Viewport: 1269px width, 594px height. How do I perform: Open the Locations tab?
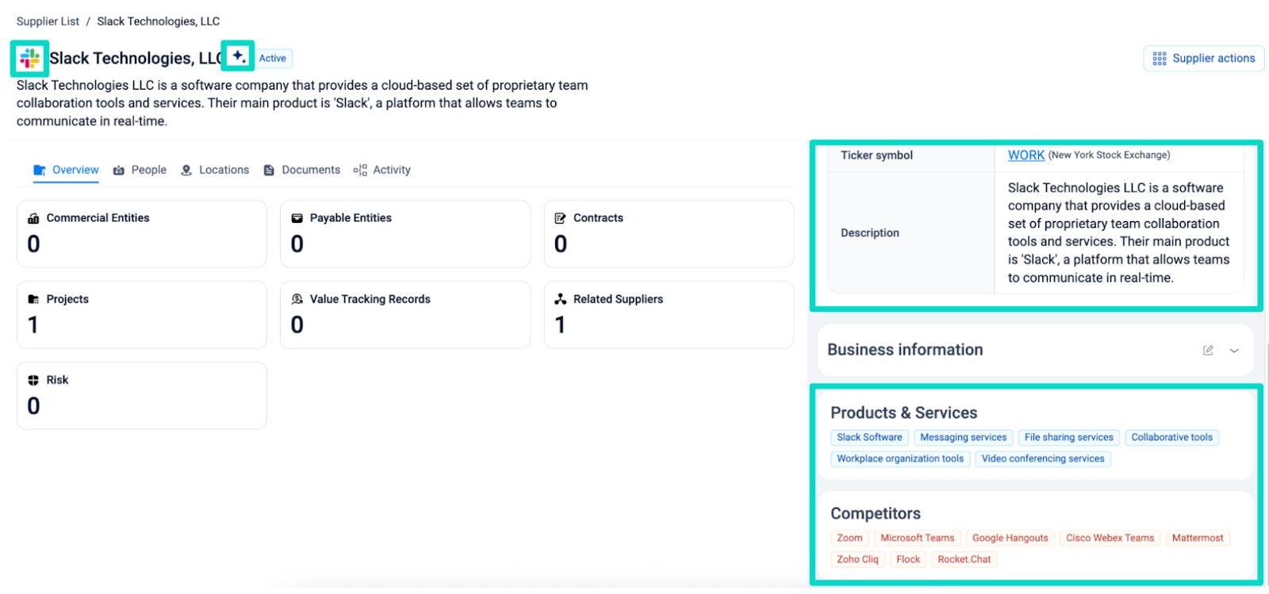[215, 170]
